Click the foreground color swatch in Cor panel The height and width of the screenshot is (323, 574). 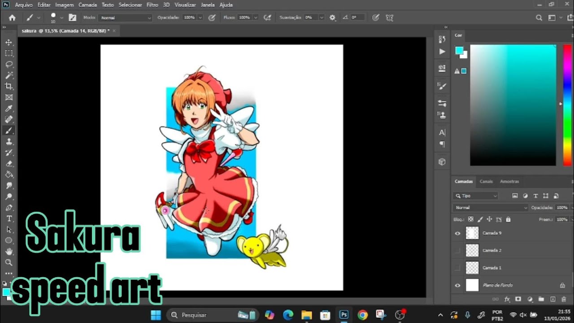pos(459,50)
